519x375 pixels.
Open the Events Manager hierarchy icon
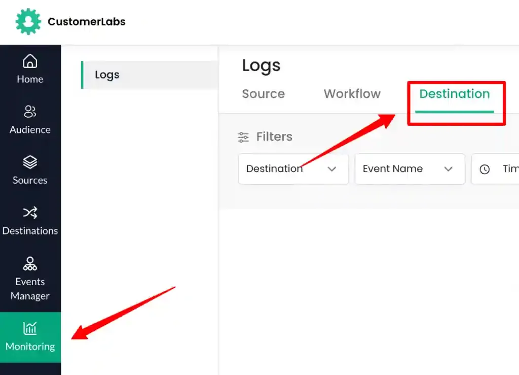(x=30, y=264)
